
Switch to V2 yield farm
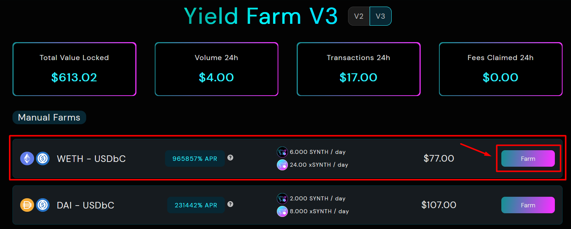pos(359,16)
